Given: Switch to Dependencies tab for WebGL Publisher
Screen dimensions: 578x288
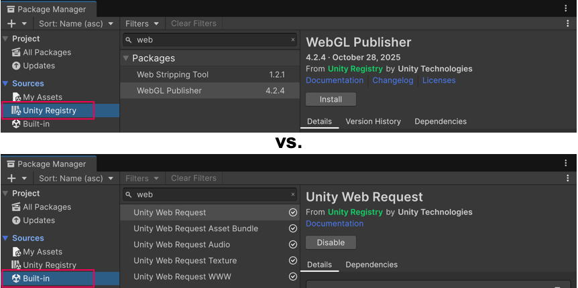Looking at the screenshot, I should click(441, 121).
